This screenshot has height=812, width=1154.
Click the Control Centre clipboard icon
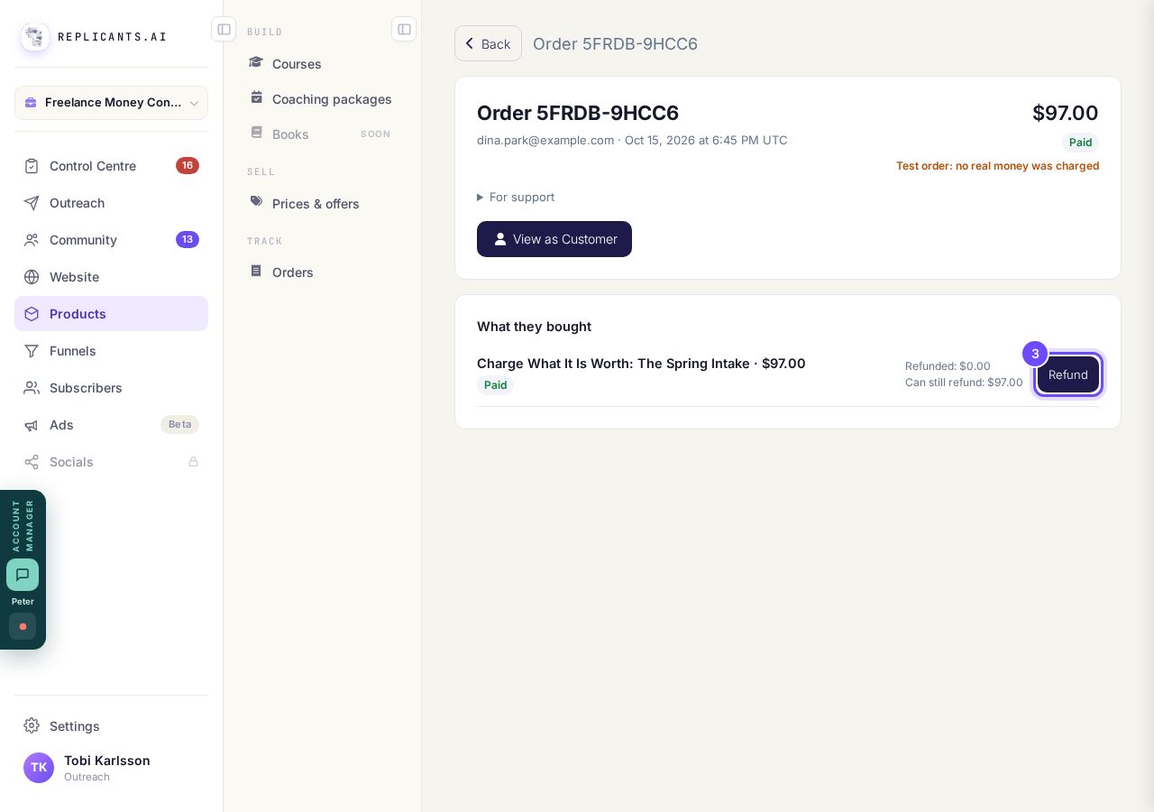[x=32, y=166]
